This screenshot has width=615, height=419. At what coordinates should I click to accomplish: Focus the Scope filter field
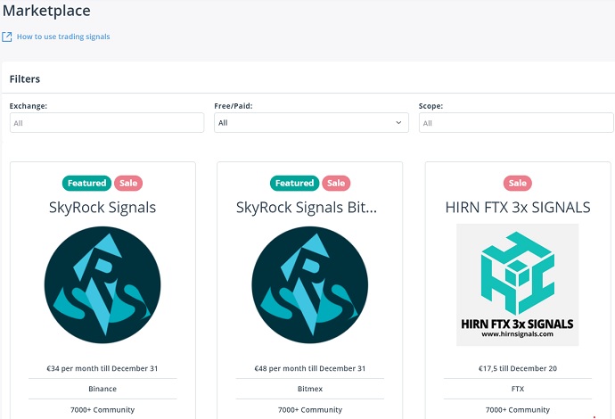515,123
